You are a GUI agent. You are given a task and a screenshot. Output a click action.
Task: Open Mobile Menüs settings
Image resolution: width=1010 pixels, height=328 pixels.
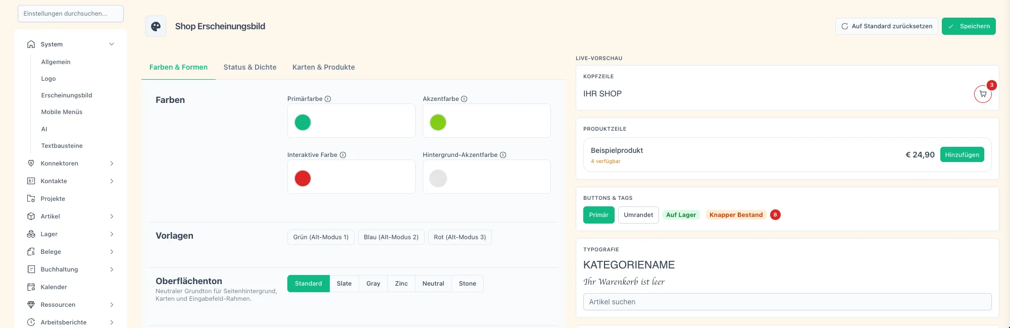click(62, 112)
